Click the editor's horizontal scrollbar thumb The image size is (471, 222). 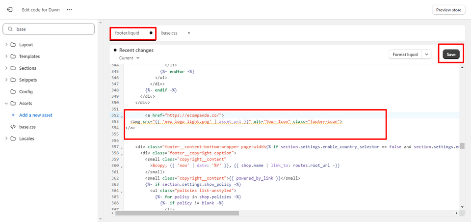click(177, 213)
